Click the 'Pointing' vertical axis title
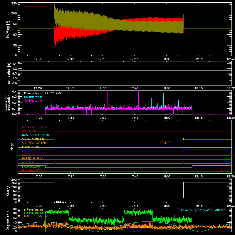Screen dimensions: 235x235 tap(8, 29)
